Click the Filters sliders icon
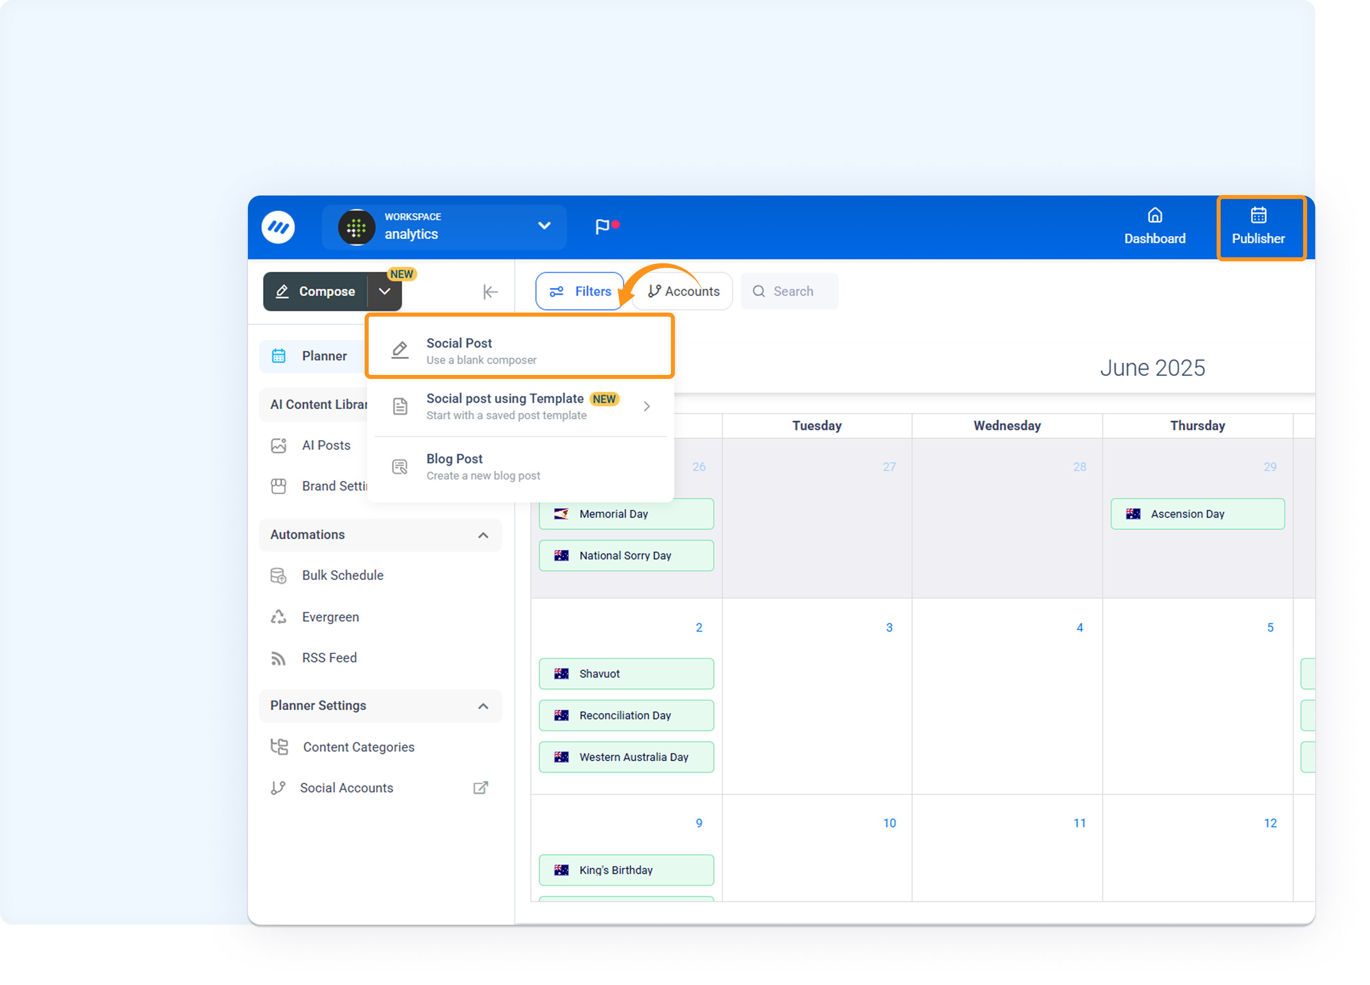Viewport: 1370px width, 985px height. [556, 292]
